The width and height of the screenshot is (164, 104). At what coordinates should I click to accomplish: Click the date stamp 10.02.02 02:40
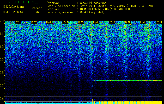point(13,12)
